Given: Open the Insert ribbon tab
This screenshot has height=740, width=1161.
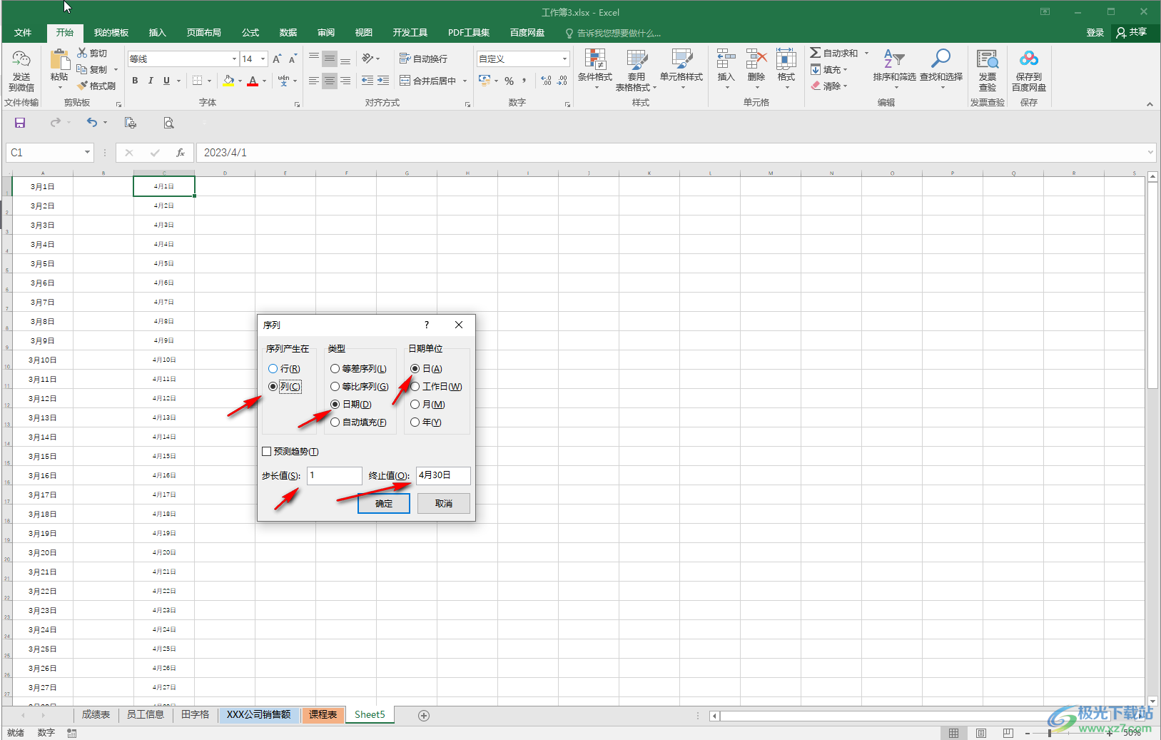Looking at the screenshot, I should tap(157, 33).
